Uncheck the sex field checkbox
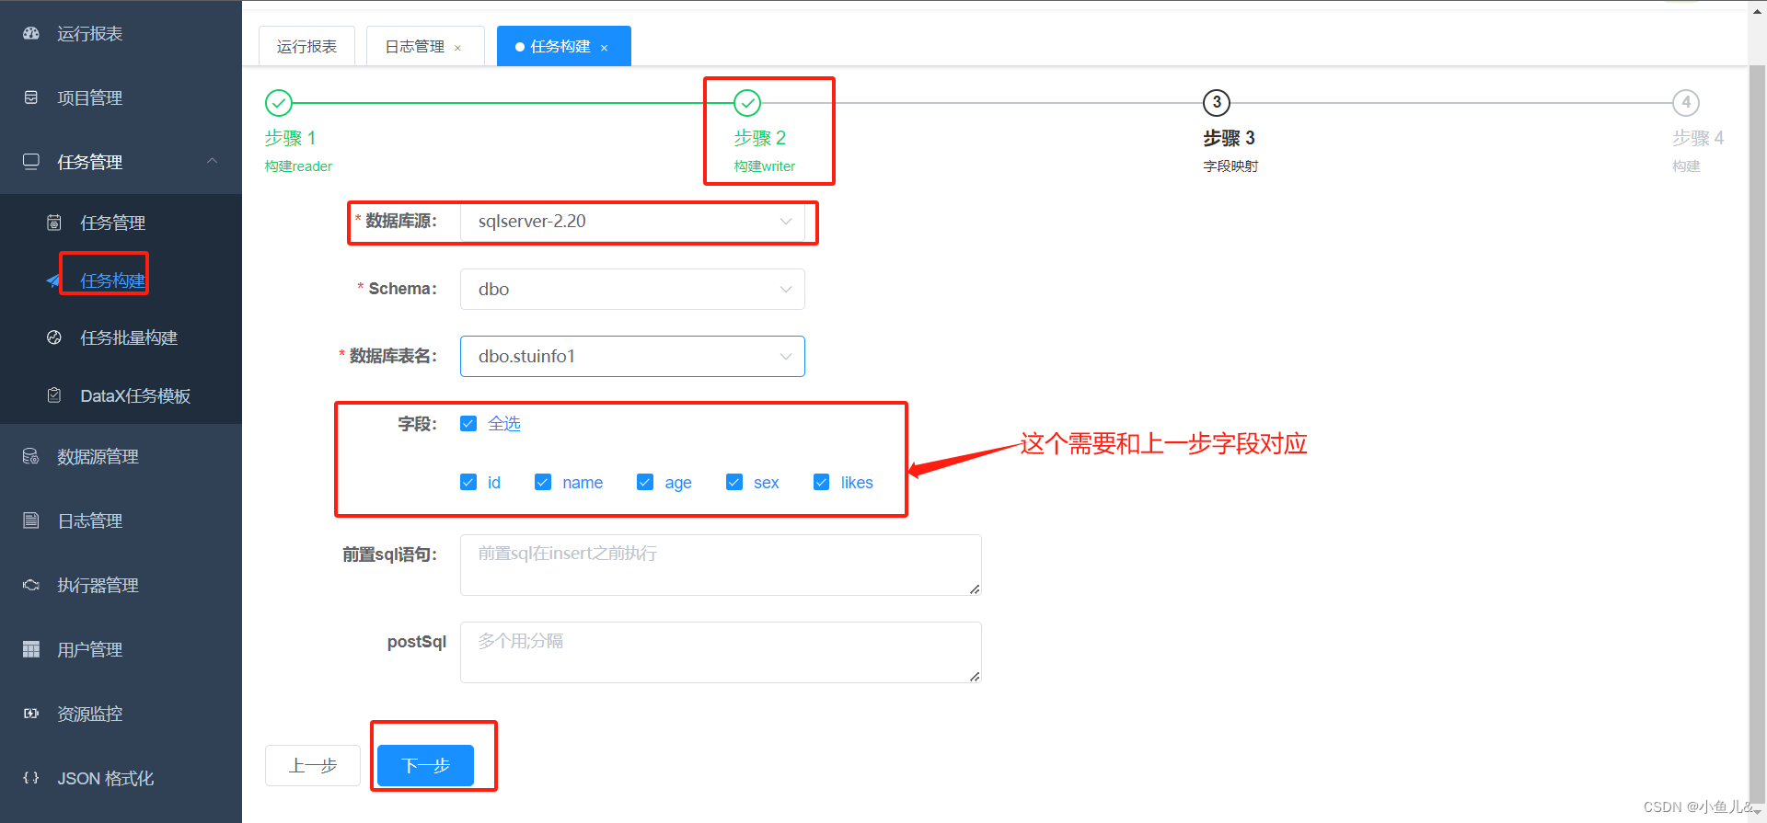The width and height of the screenshot is (1767, 823). 734,483
